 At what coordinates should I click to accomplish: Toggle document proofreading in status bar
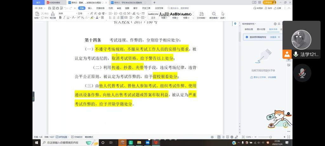(x=77, y=137)
